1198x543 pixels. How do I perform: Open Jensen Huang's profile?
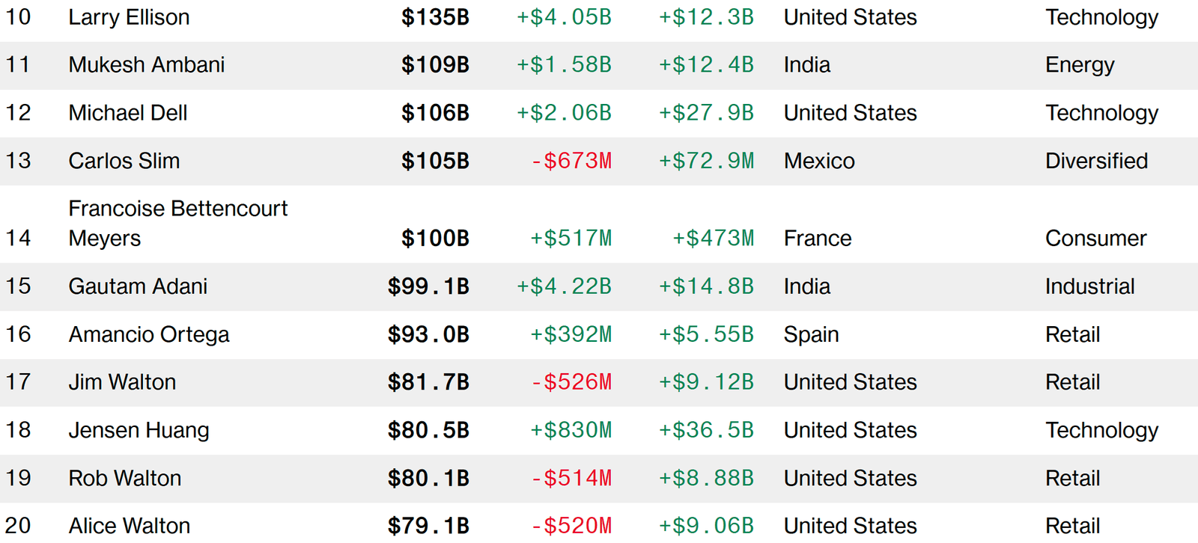click(x=139, y=430)
